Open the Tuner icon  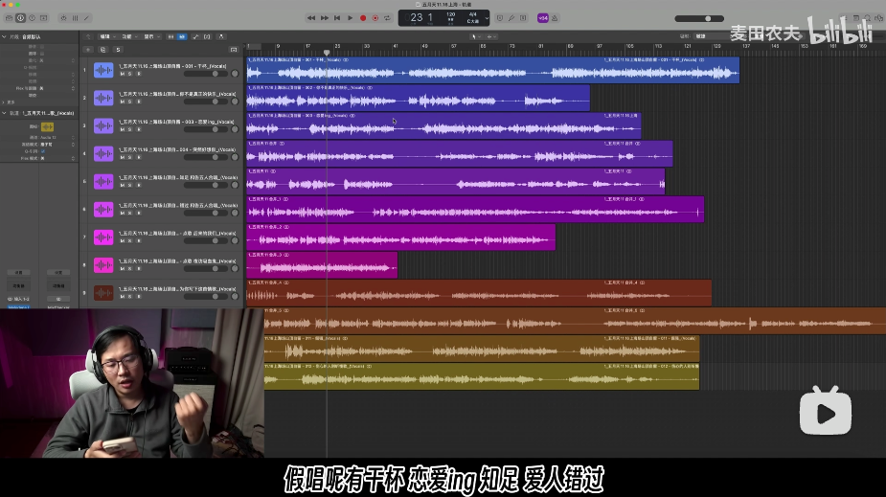511,18
